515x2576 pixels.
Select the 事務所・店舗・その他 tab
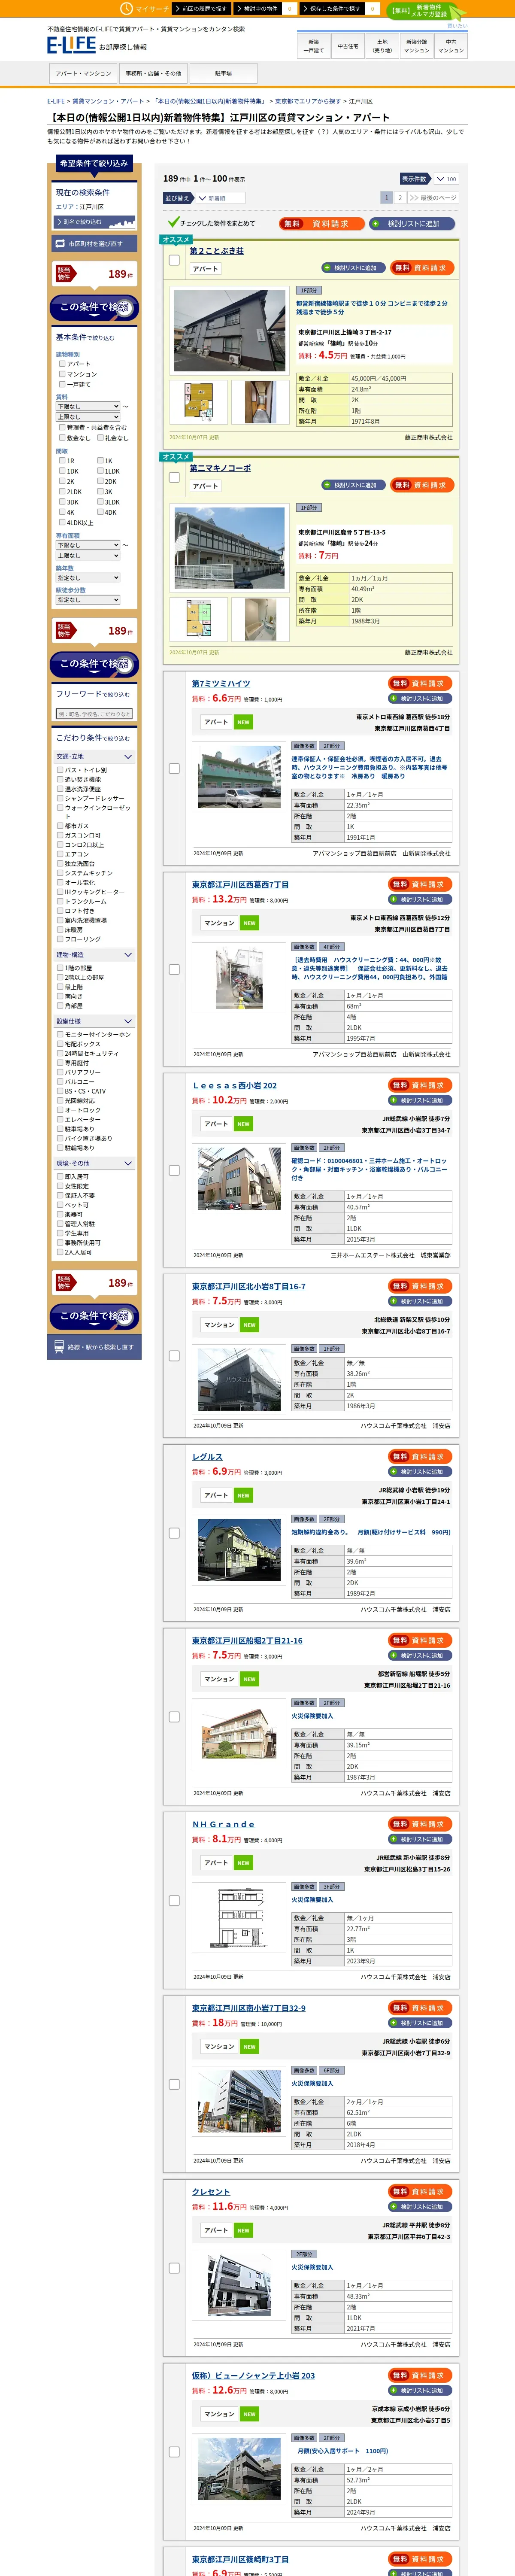click(153, 73)
